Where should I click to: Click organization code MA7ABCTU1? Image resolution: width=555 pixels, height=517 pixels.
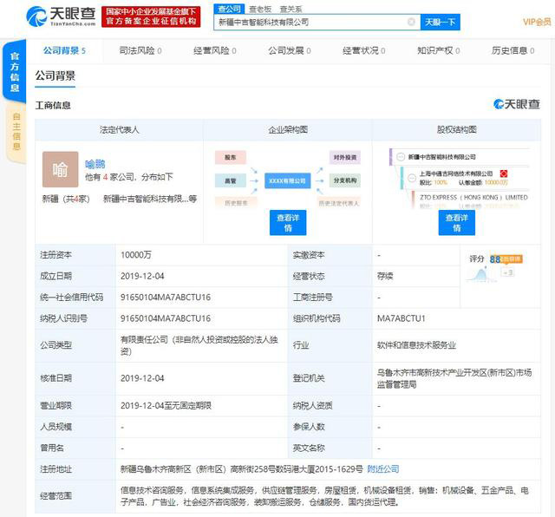point(402,318)
